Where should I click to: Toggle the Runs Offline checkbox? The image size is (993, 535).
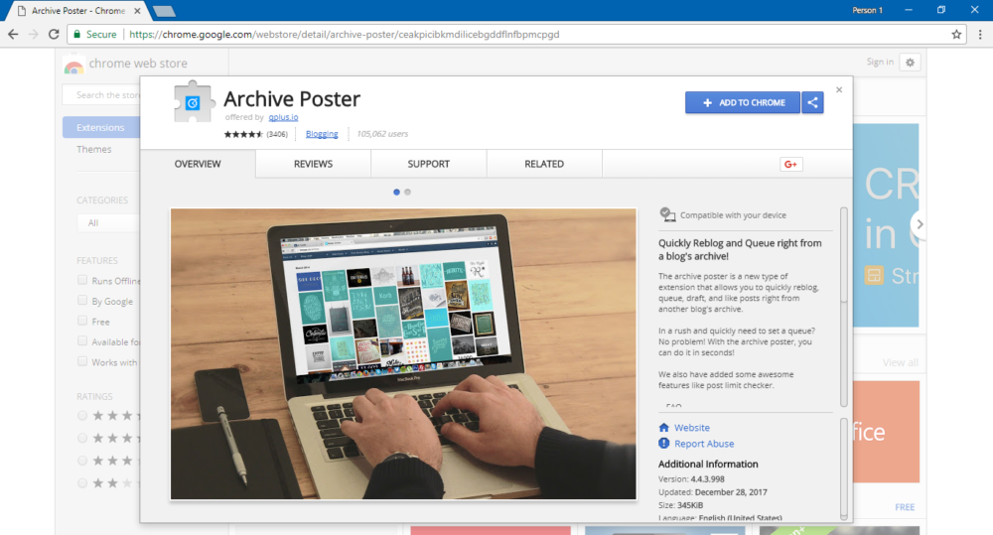pos(82,280)
